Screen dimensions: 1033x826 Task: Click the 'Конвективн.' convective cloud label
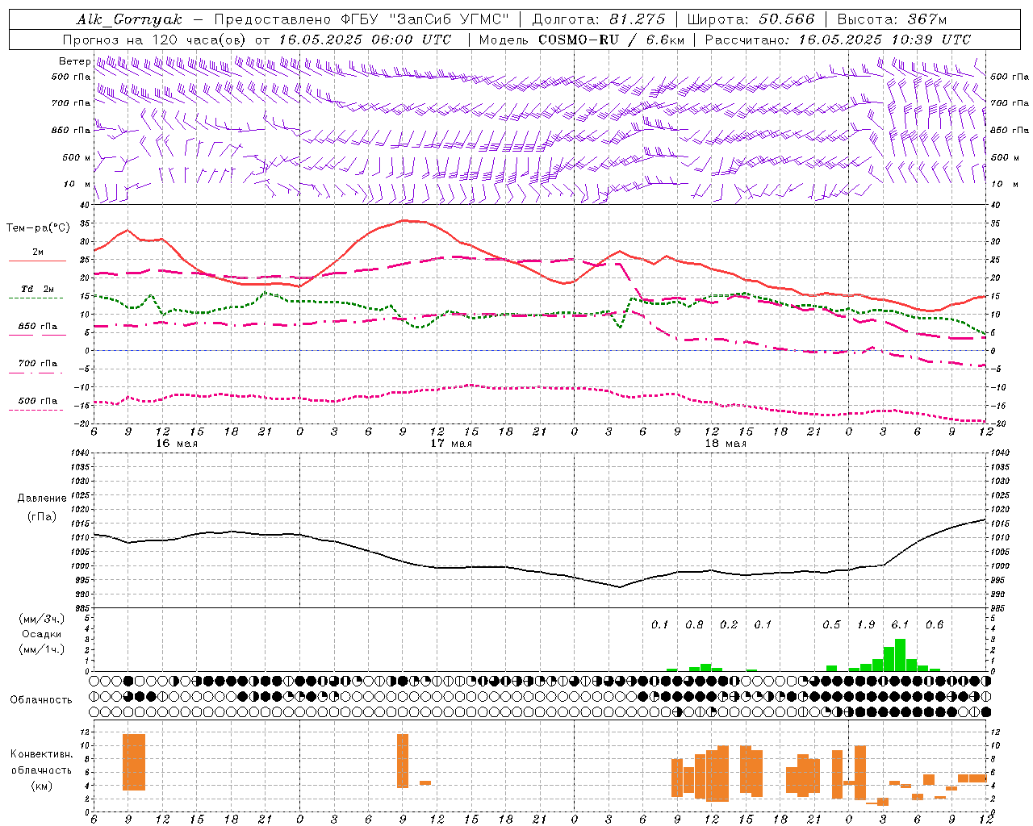coord(42,754)
